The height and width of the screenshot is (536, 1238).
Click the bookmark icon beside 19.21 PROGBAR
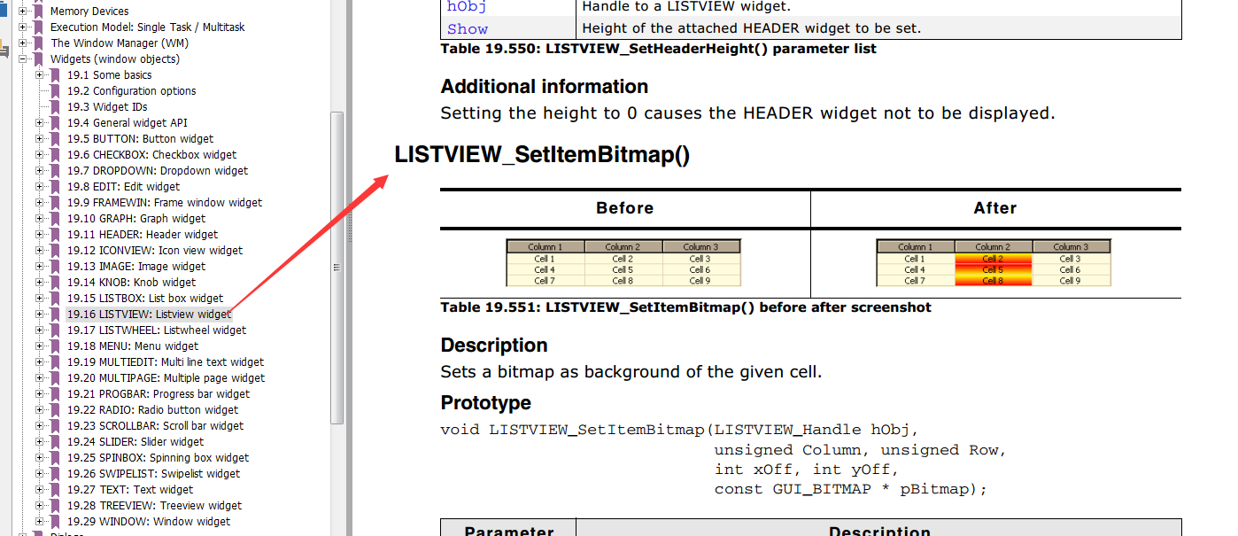(x=55, y=394)
